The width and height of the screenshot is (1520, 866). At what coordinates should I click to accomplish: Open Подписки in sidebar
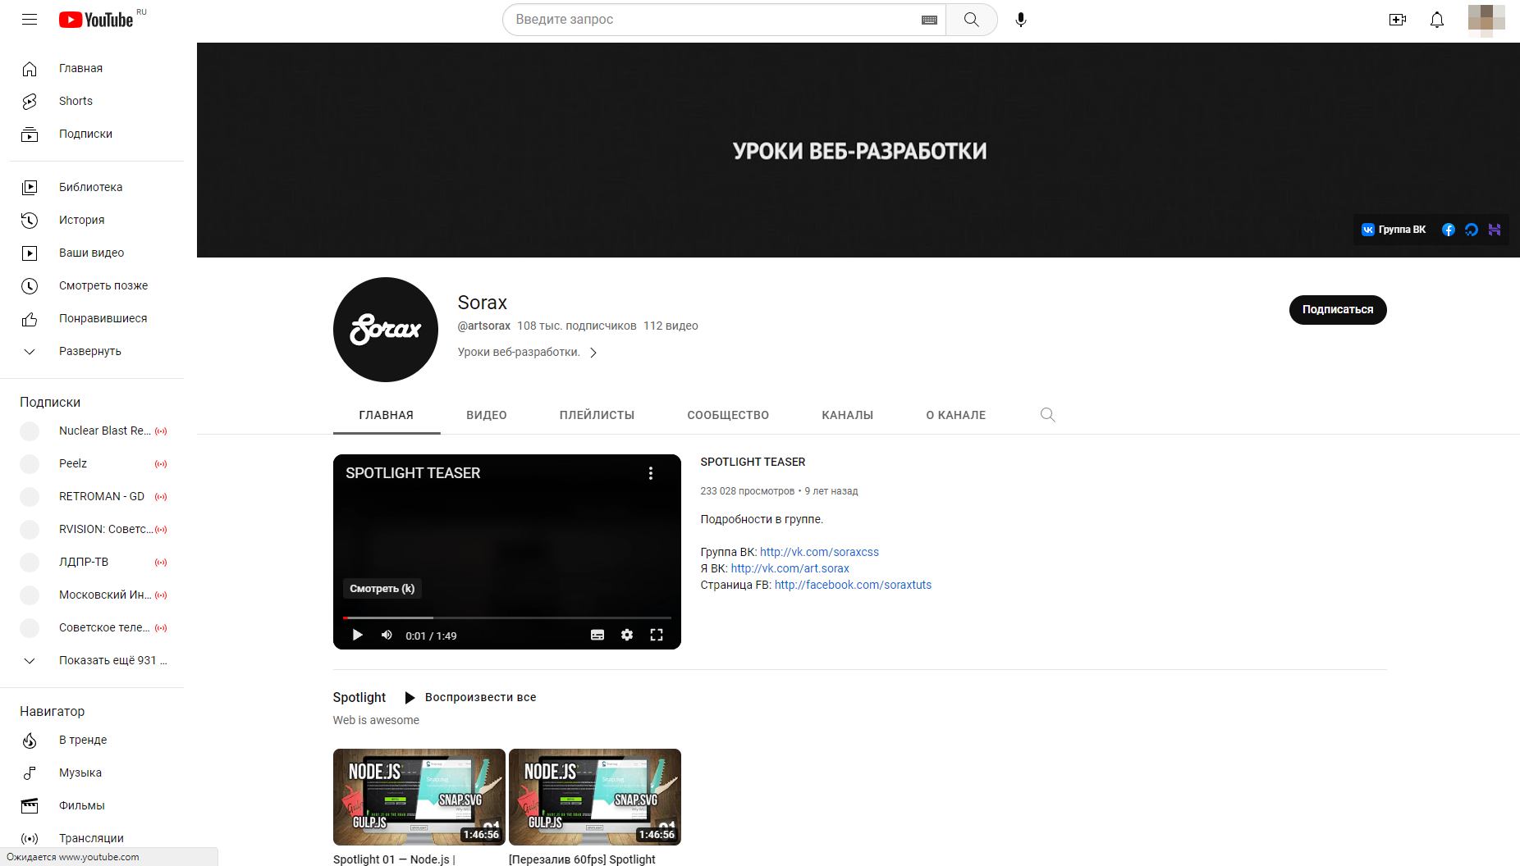click(92, 134)
